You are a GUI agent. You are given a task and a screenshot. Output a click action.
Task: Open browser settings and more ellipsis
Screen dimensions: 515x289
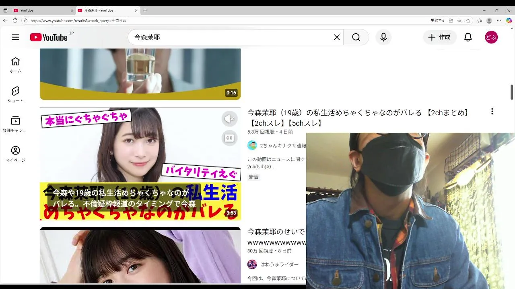tap(499, 20)
